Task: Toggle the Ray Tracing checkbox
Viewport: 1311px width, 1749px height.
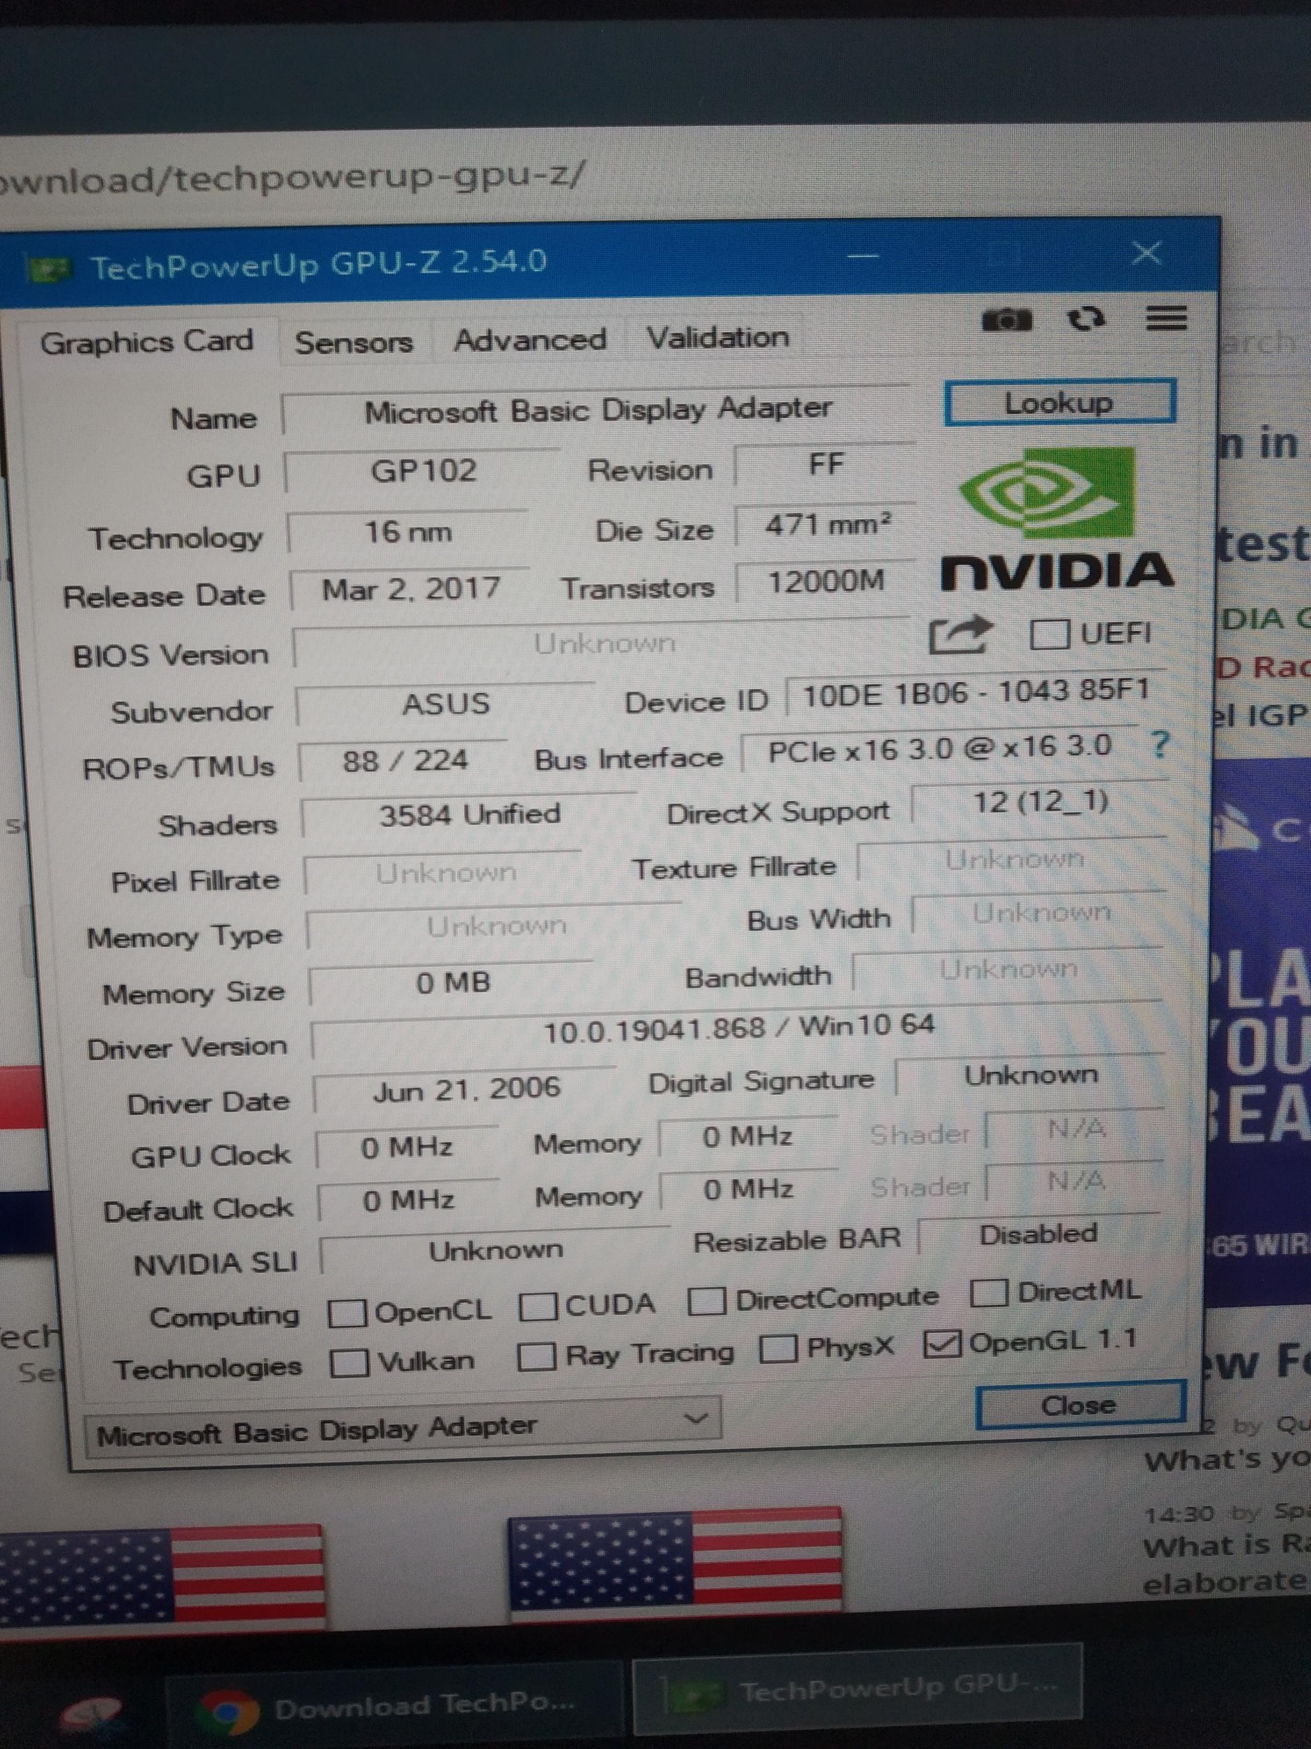Action: coord(536,1357)
